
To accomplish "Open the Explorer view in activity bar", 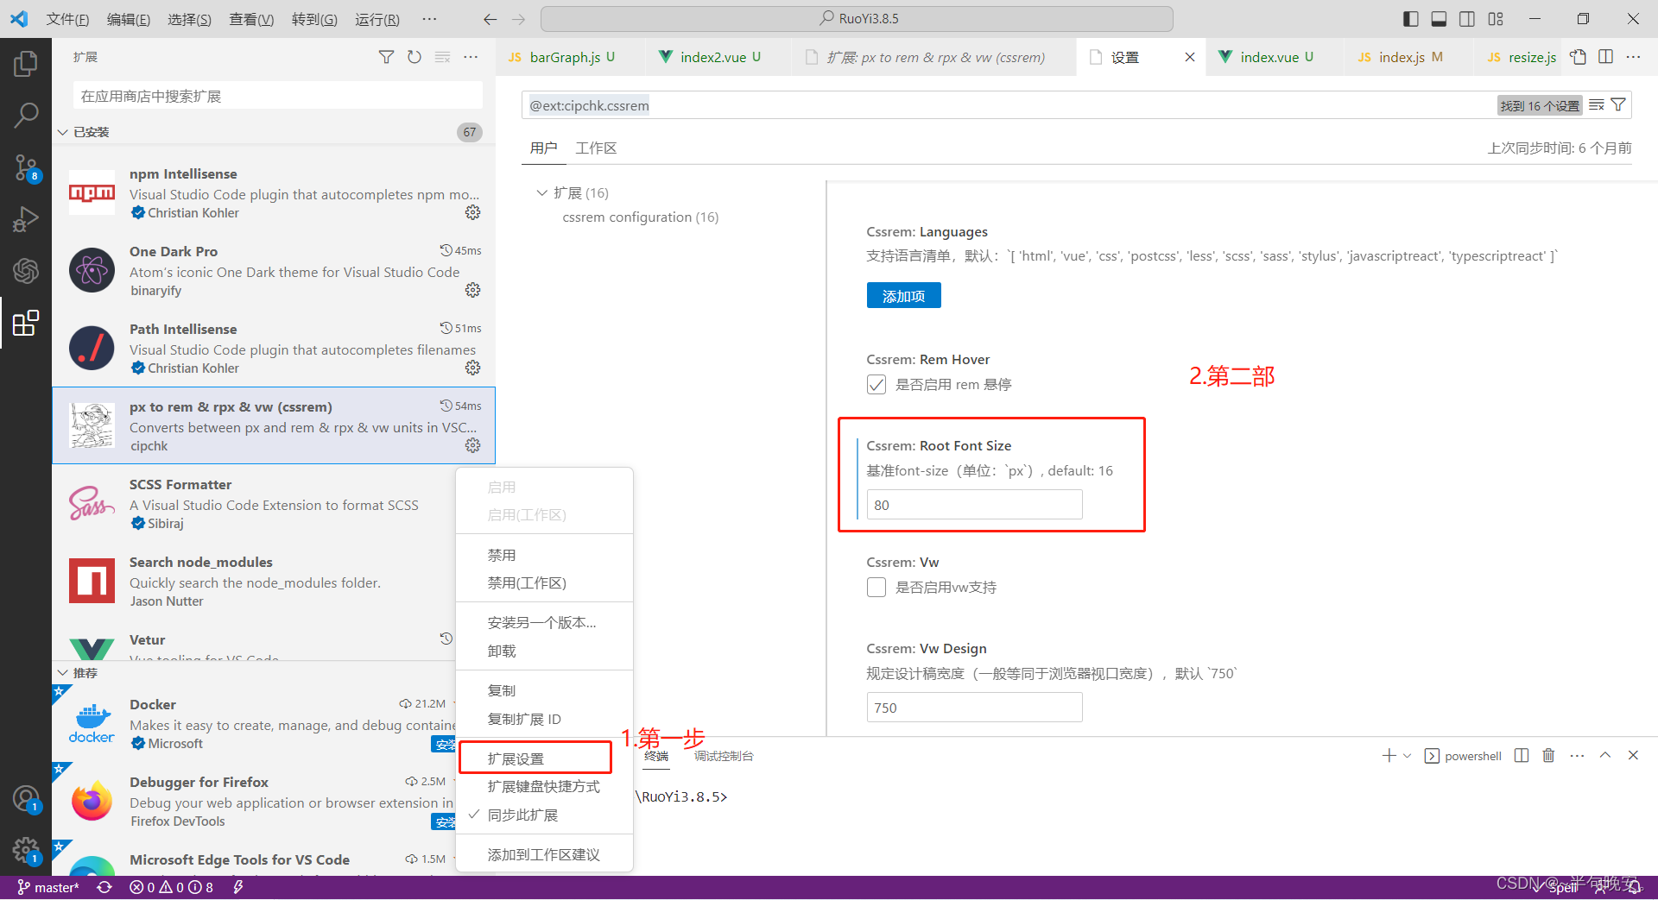I will point(26,63).
